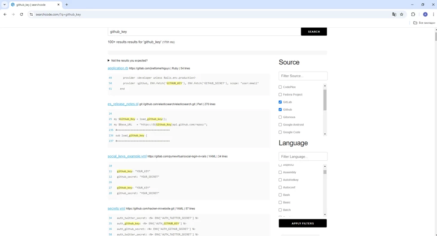Uncheck the GitLab source checkbox

280,102
